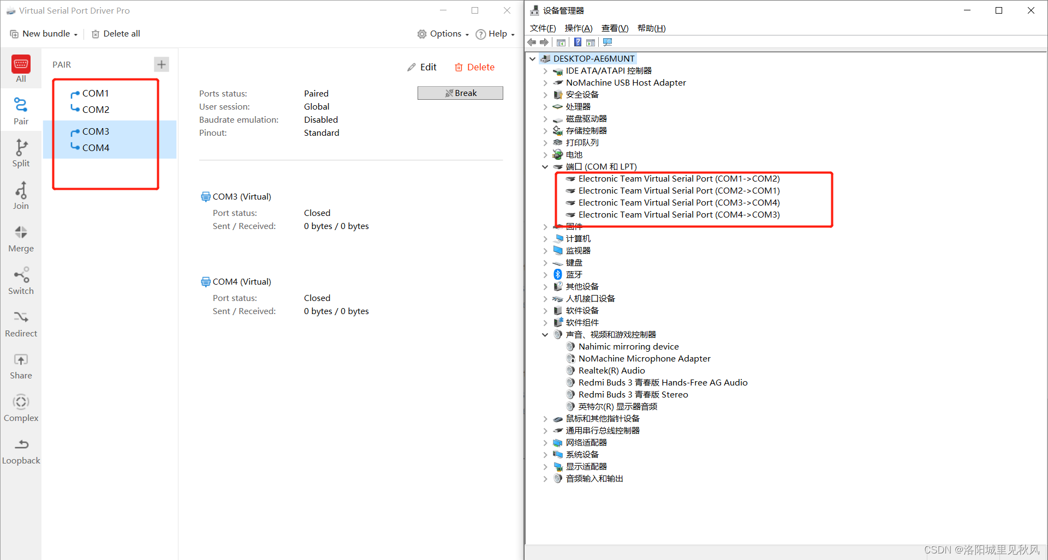Click the 电池 category

click(574, 155)
